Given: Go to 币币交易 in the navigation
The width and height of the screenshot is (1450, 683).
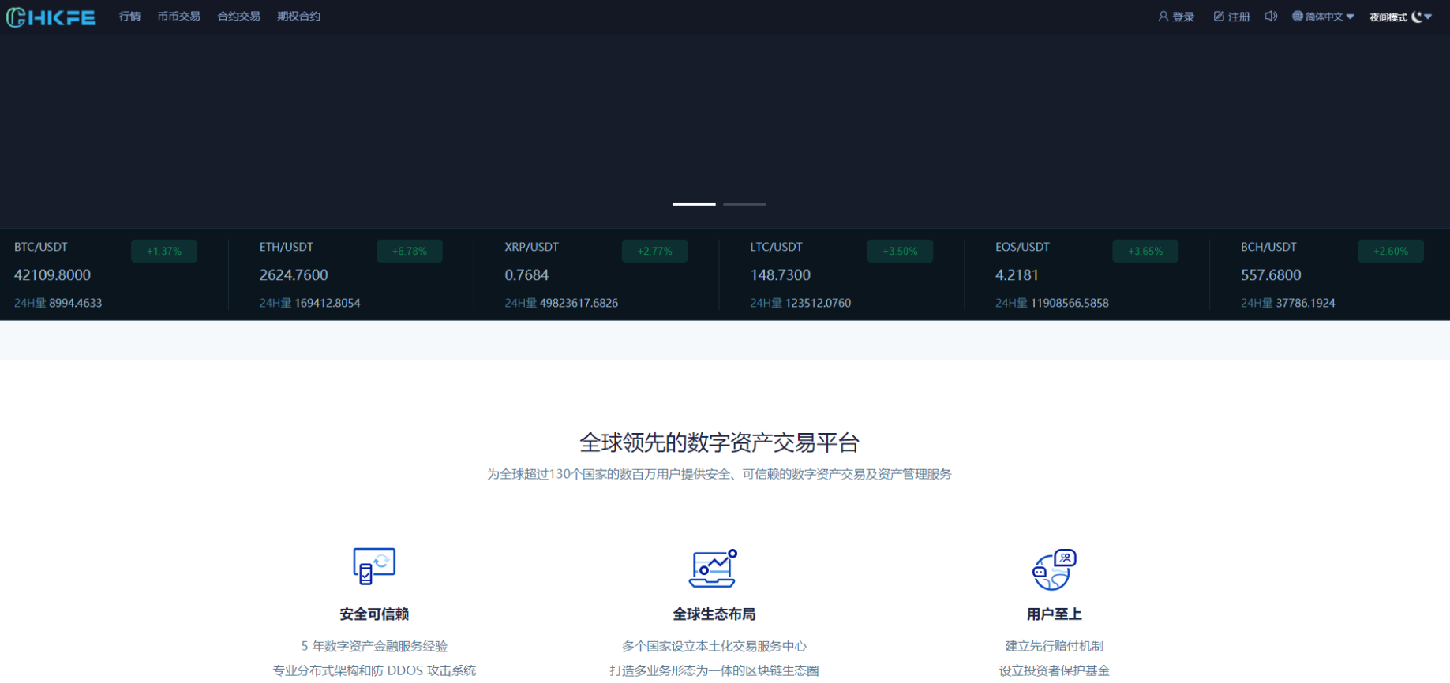Looking at the screenshot, I should (178, 17).
